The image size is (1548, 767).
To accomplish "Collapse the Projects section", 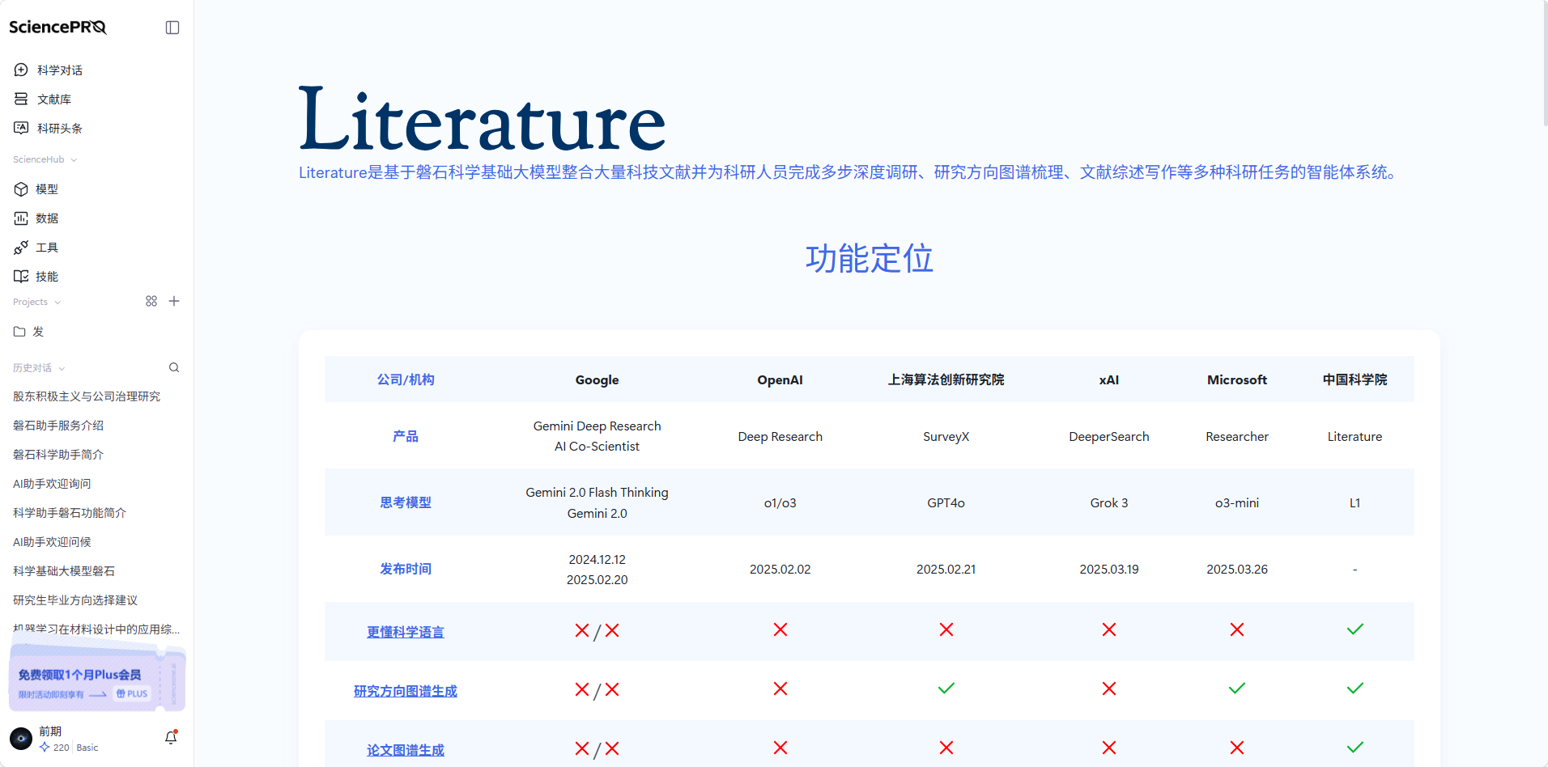I will (57, 303).
